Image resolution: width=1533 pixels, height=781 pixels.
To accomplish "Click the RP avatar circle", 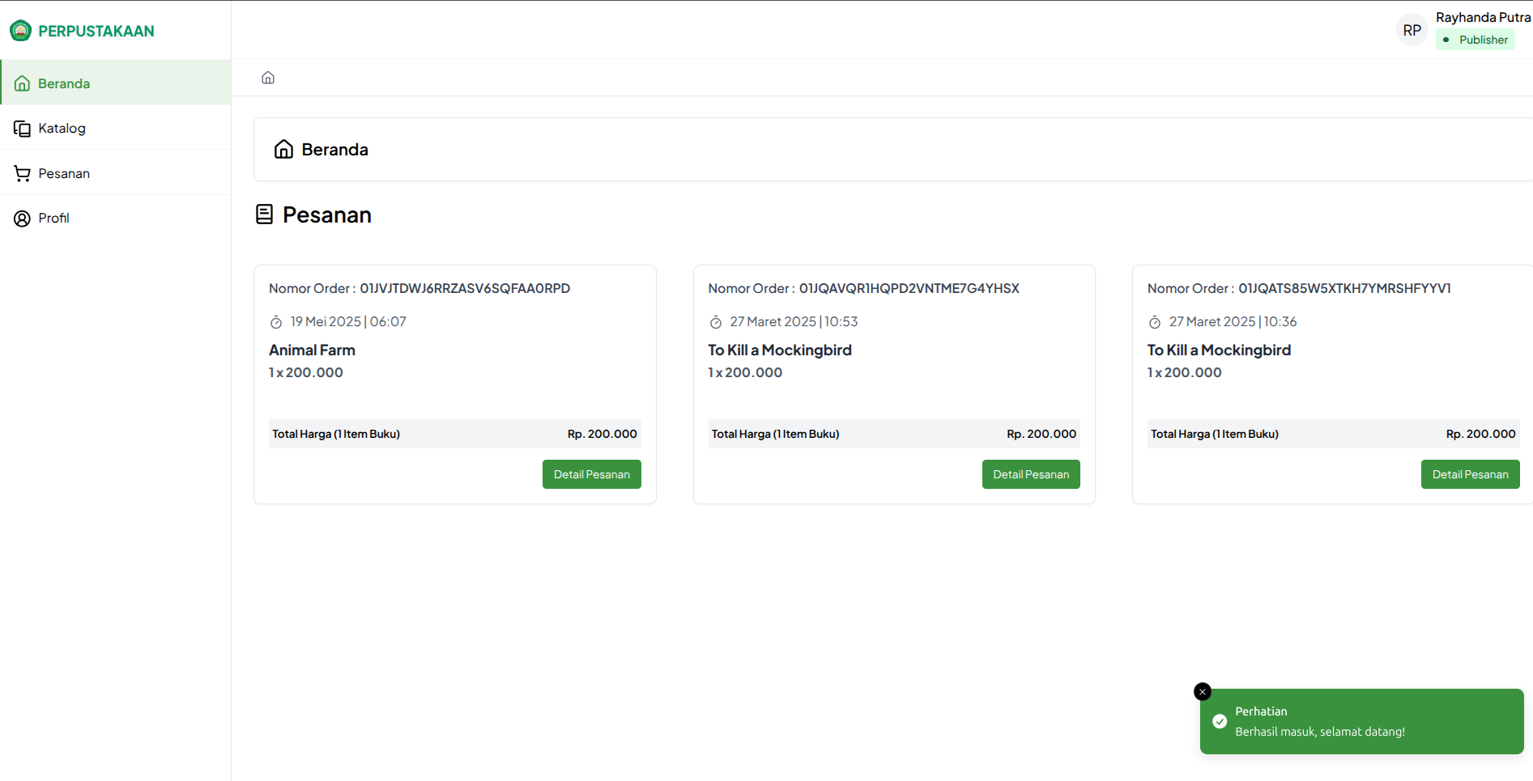I will point(1412,30).
